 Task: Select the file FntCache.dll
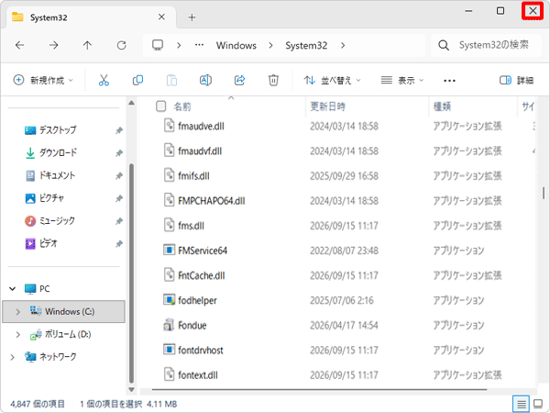click(x=202, y=275)
